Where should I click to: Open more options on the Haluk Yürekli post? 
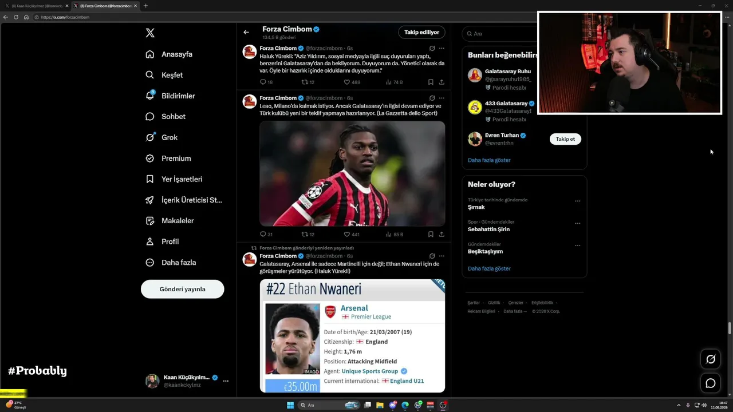click(442, 49)
